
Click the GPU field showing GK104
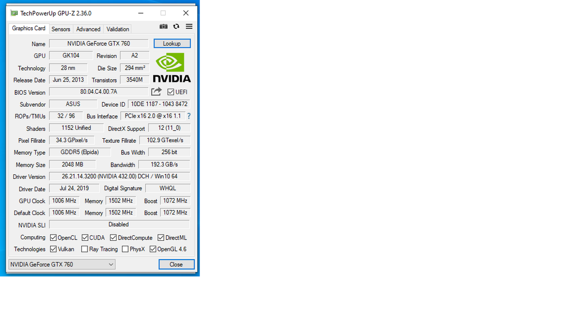pyautogui.click(x=71, y=56)
